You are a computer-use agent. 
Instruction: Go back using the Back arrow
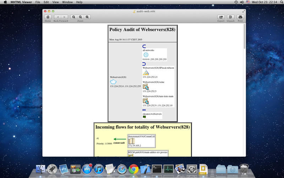[58, 17]
